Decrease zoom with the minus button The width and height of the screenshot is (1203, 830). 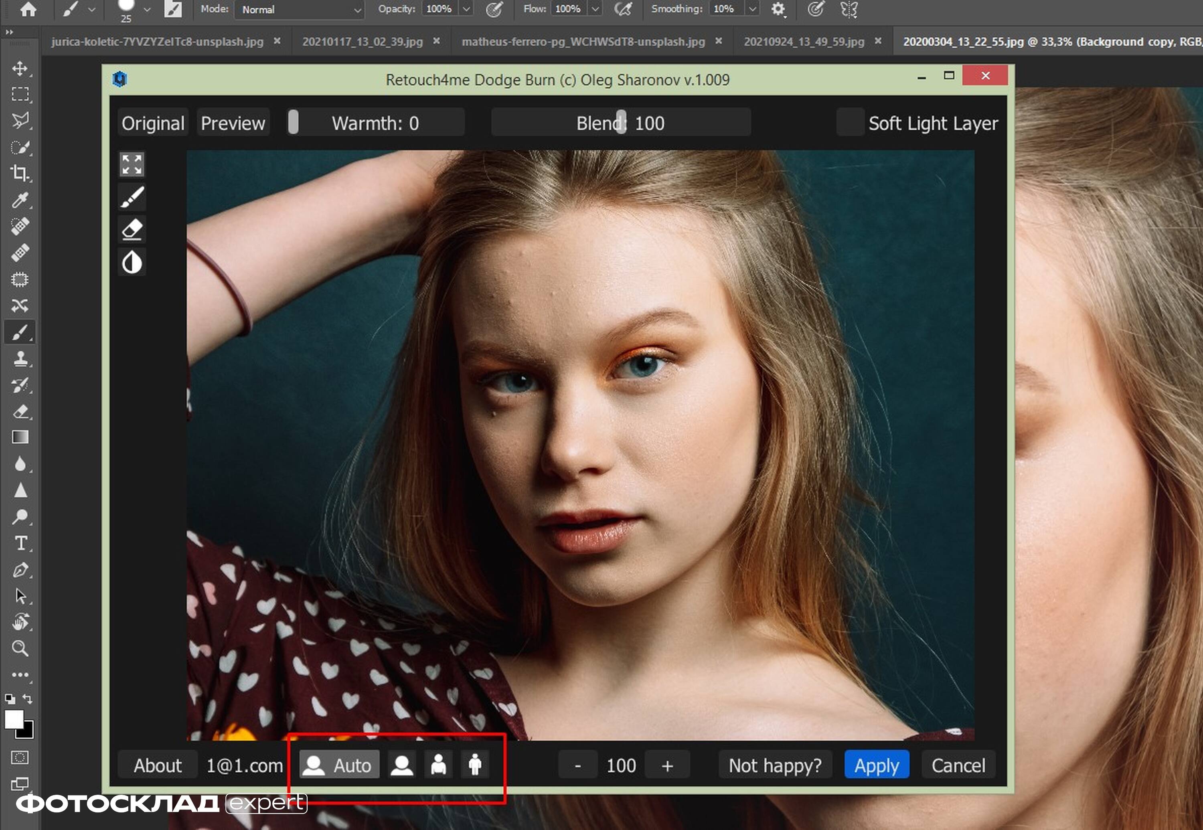click(x=577, y=765)
